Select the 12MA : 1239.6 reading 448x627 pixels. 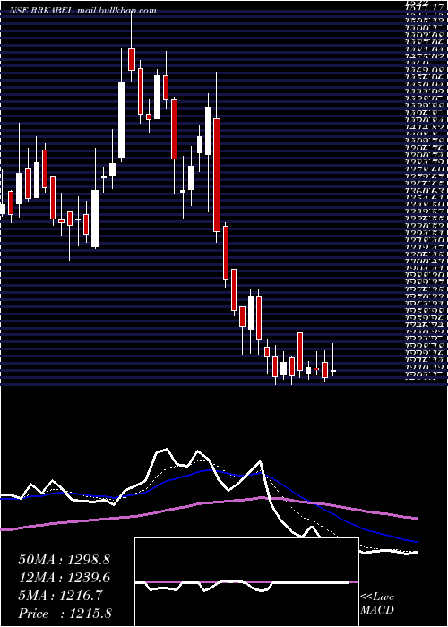click(64, 578)
